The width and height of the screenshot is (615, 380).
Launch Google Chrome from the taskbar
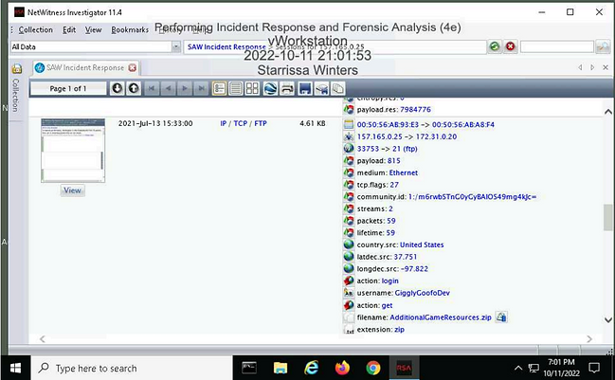click(373, 369)
